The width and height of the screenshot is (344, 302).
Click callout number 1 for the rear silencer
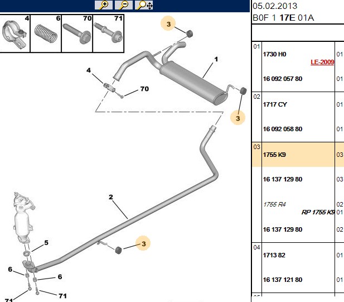216,59
